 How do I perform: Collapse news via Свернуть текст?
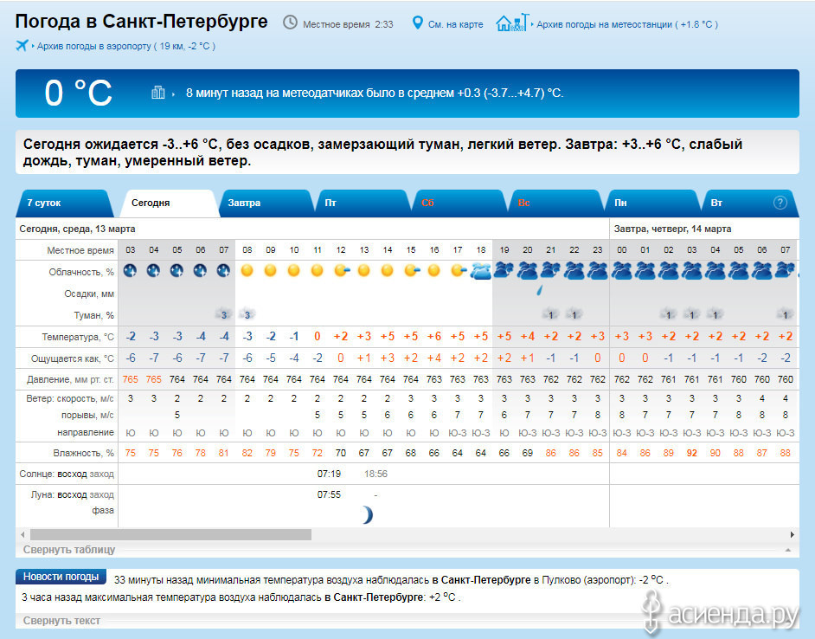coord(61,620)
